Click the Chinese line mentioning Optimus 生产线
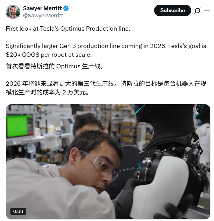This screenshot has height=221, width=214. 54,66
